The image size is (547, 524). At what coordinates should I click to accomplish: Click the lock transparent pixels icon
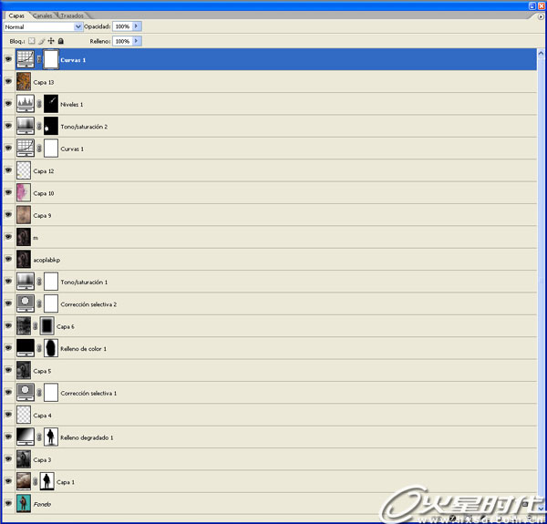31,41
